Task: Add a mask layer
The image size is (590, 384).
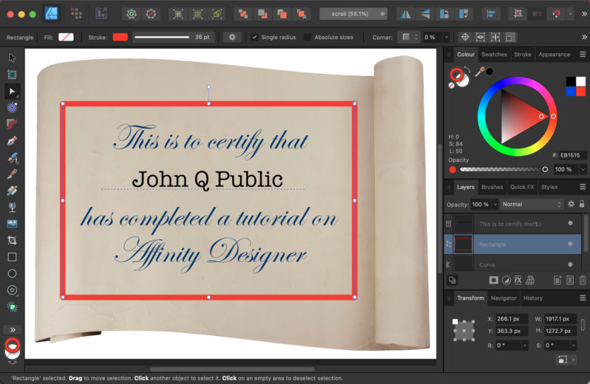Action: tap(494, 280)
